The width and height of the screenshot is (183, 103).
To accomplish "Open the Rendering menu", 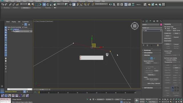I will (66, 1).
